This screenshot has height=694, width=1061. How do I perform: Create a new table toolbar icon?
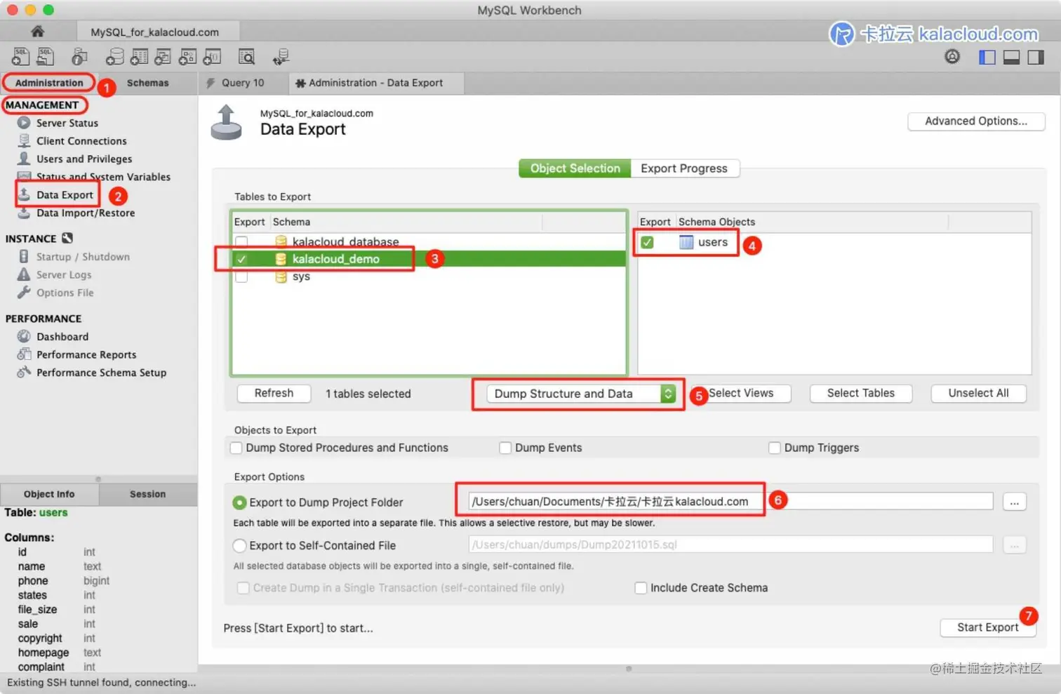(139, 57)
